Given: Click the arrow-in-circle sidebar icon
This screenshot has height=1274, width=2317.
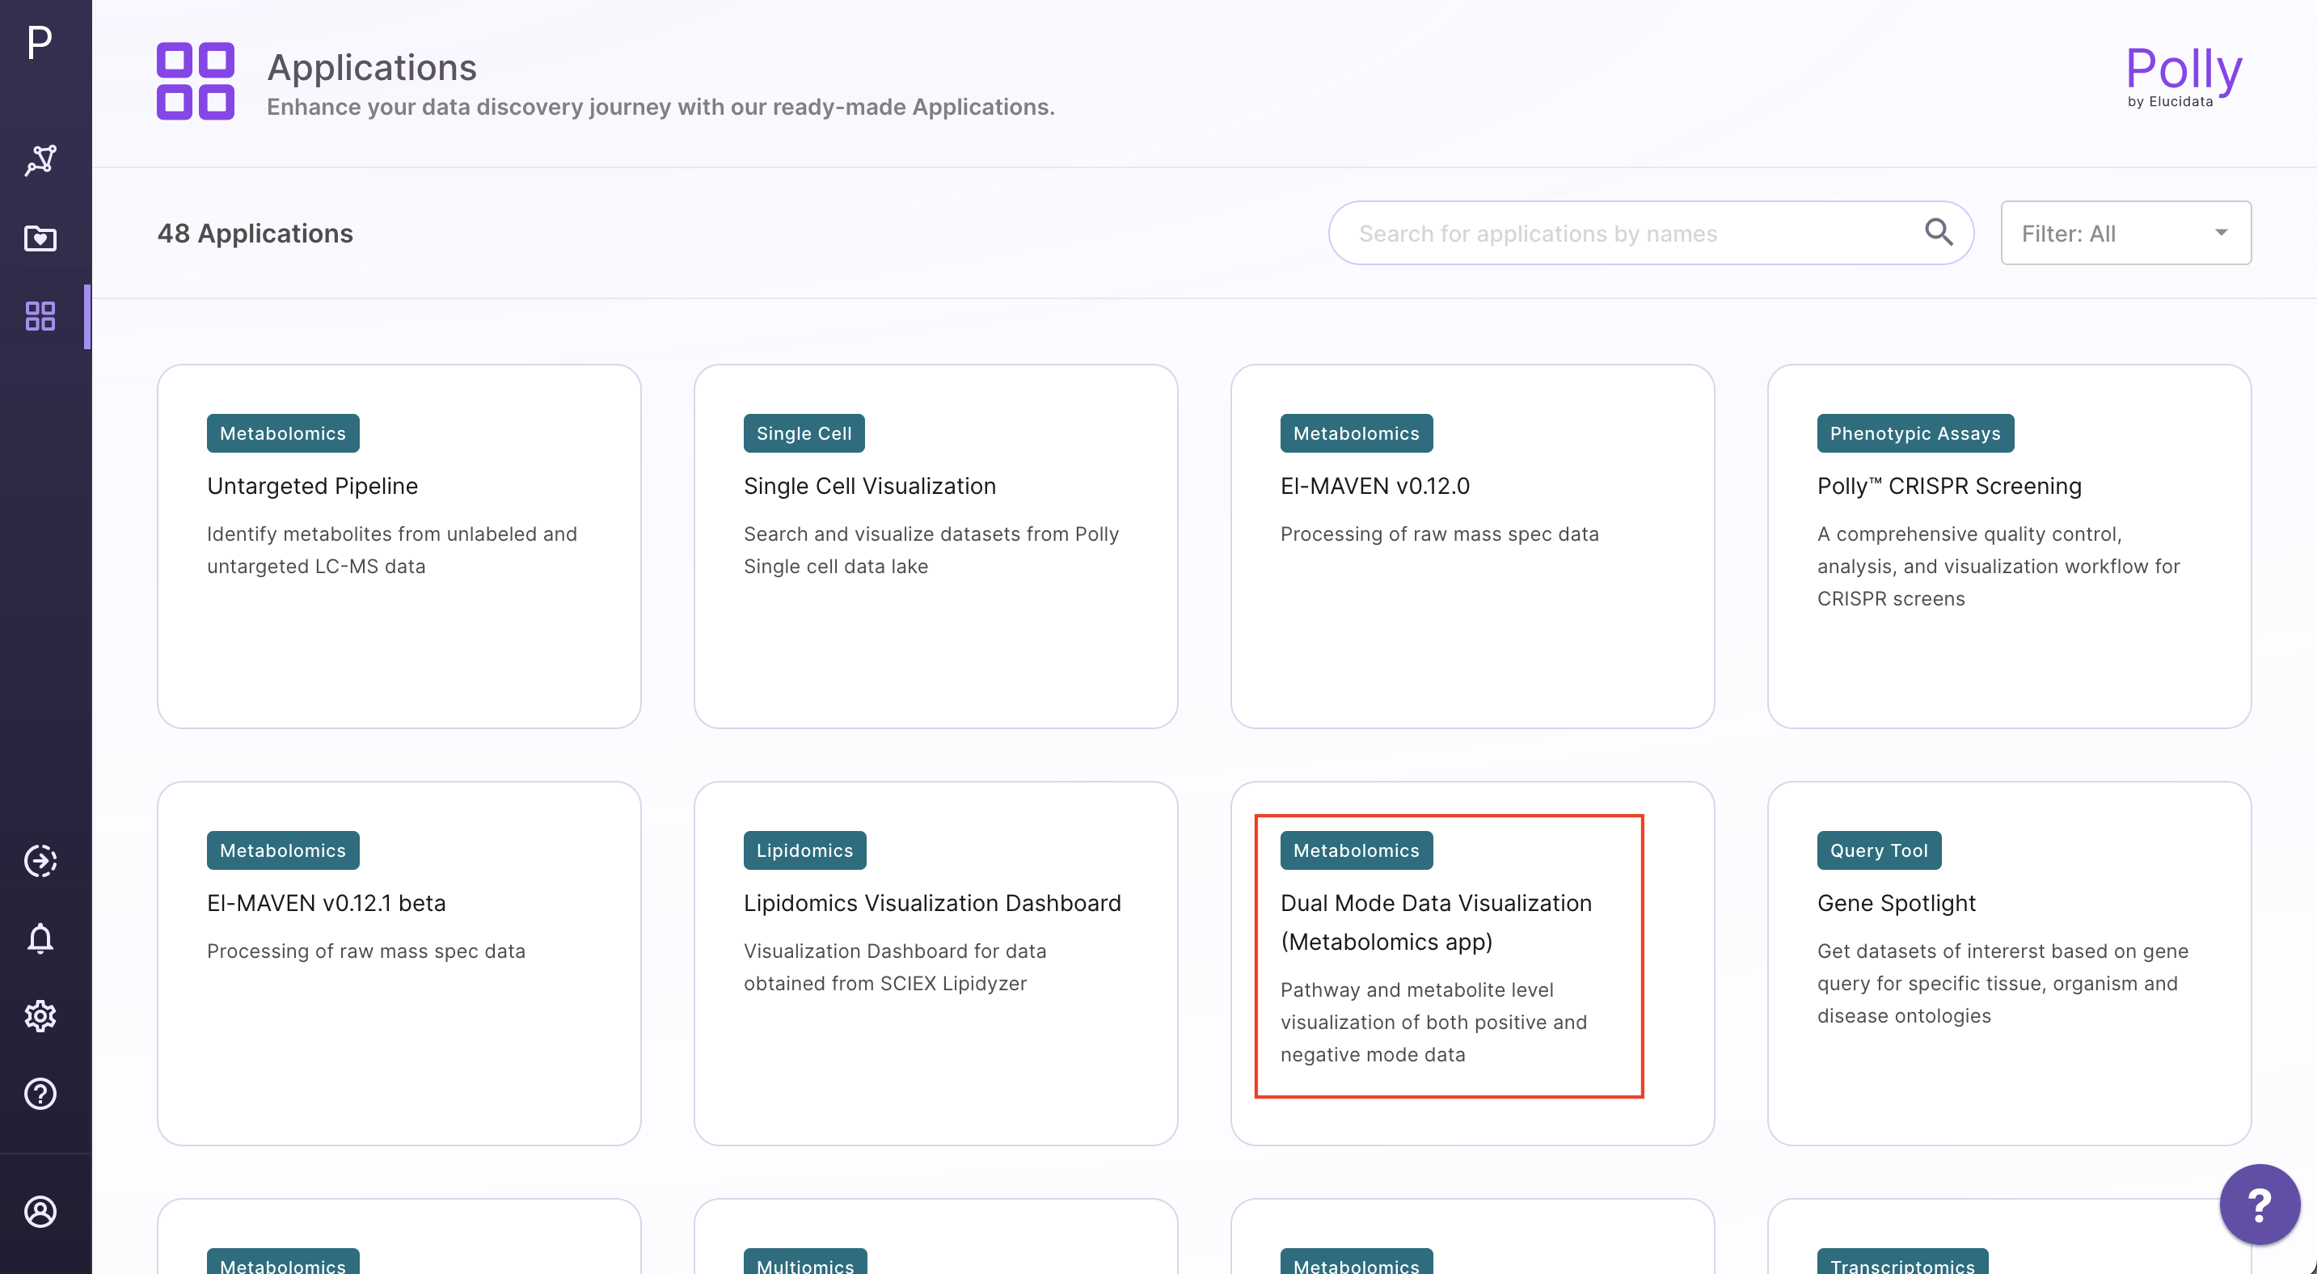Looking at the screenshot, I should point(40,860).
